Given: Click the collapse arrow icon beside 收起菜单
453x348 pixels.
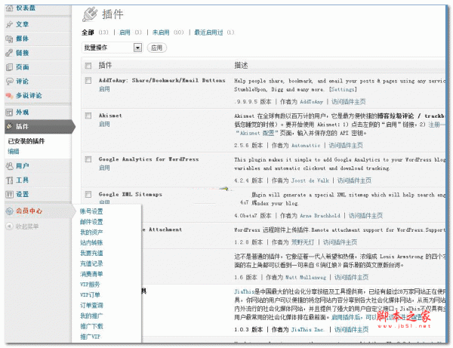Looking at the screenshot, I should (9, 226).
